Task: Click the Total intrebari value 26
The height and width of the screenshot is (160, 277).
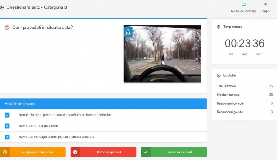Action: [x=271, y=86]
